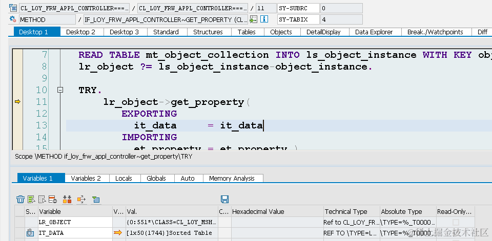Click the IMPORTING keyword on line 14
The image size is (492, 241).
pyautogui.click(x=149, y=137)
